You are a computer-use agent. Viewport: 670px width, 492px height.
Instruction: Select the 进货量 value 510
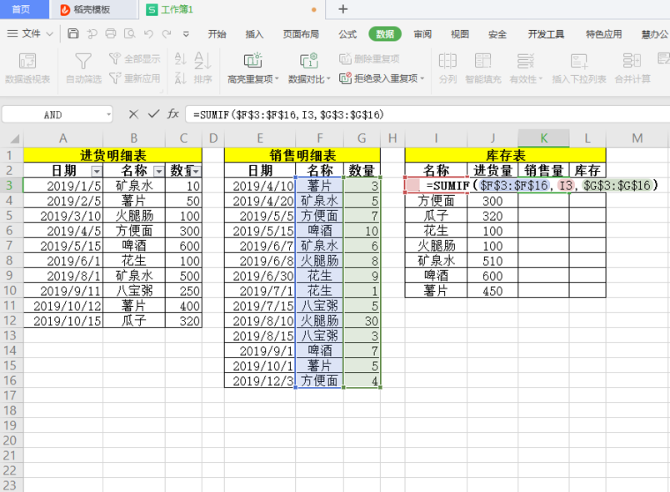click(492, 261)
